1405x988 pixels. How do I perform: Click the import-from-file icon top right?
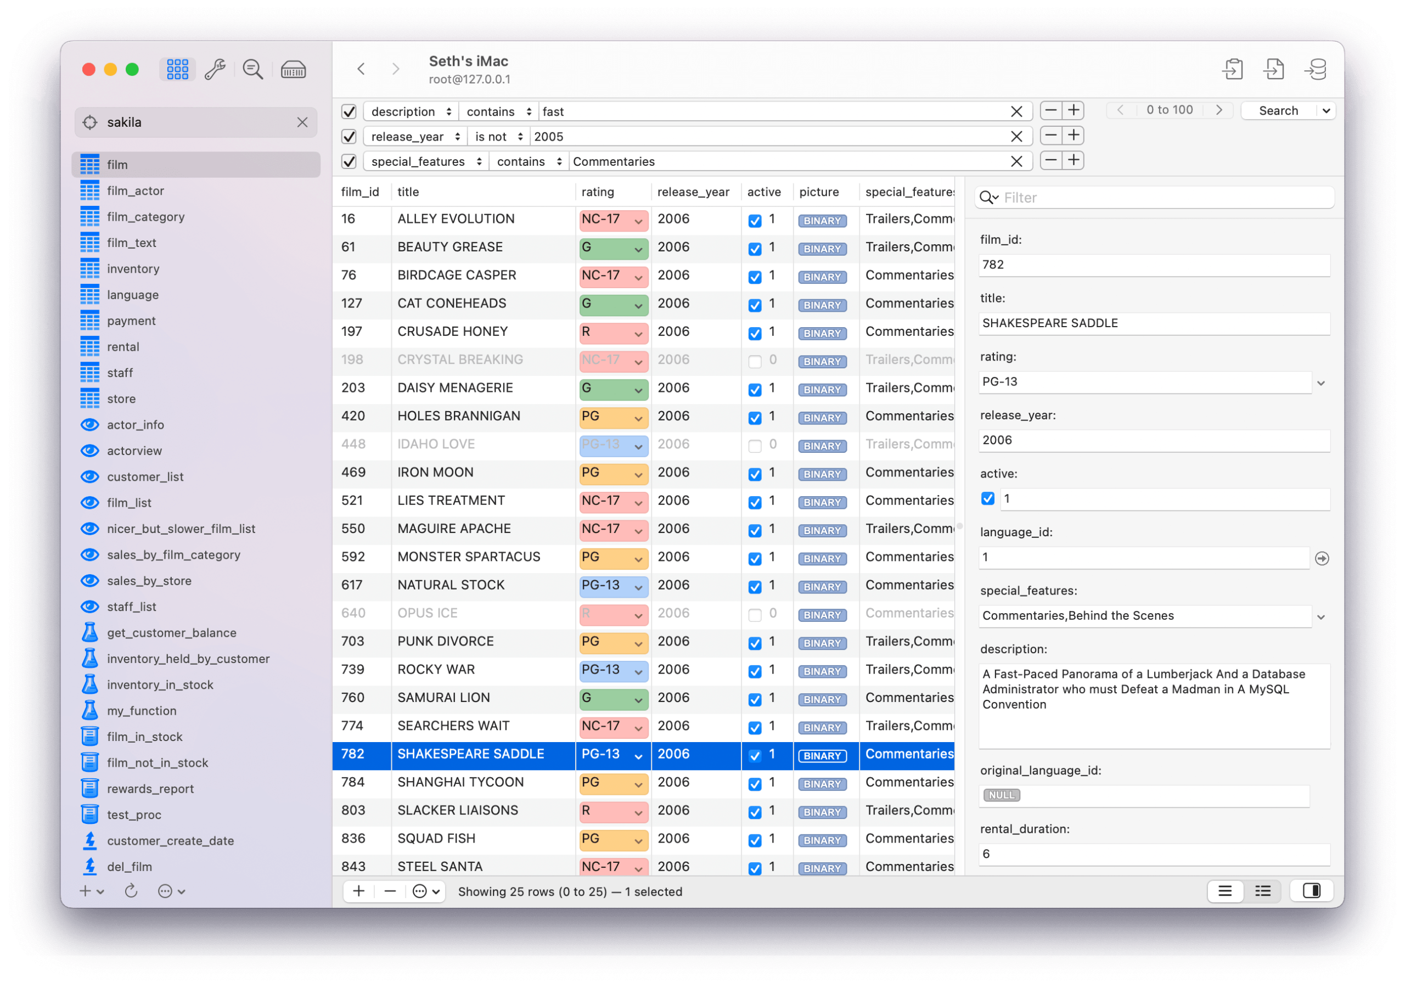tap(1275, 69)
